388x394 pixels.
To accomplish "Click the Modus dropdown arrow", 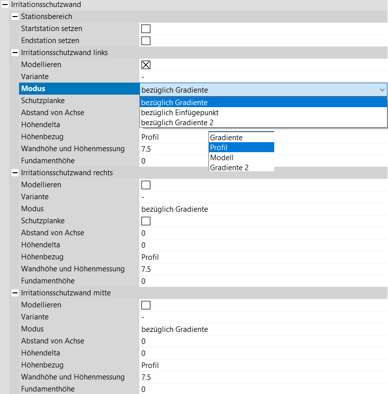I will tap(382, 90).
